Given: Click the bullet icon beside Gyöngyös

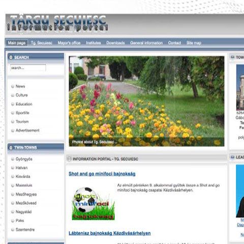Looking at the screenshot, I should pyautogui.click(x=13, y=159).
